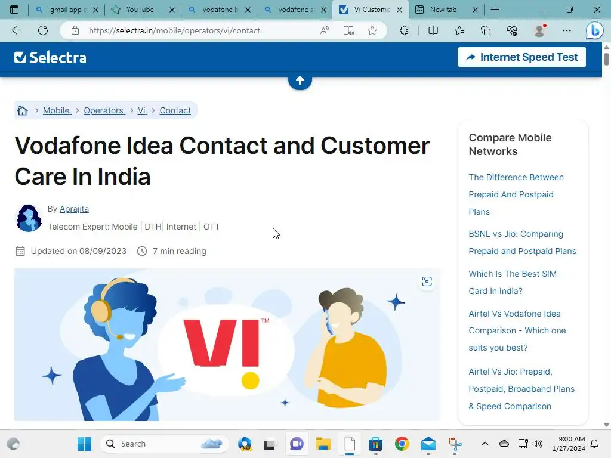The width and height of the screenshot is (611, 458).
Task: Select the 'Updated on 08/09/2023' text
Action: point(79,251)
